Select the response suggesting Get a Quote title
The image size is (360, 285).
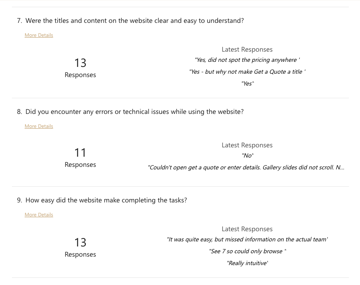click(247, 72)
